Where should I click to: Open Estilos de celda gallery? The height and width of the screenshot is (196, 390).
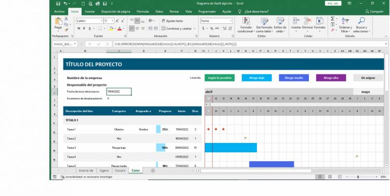(280, 25)
